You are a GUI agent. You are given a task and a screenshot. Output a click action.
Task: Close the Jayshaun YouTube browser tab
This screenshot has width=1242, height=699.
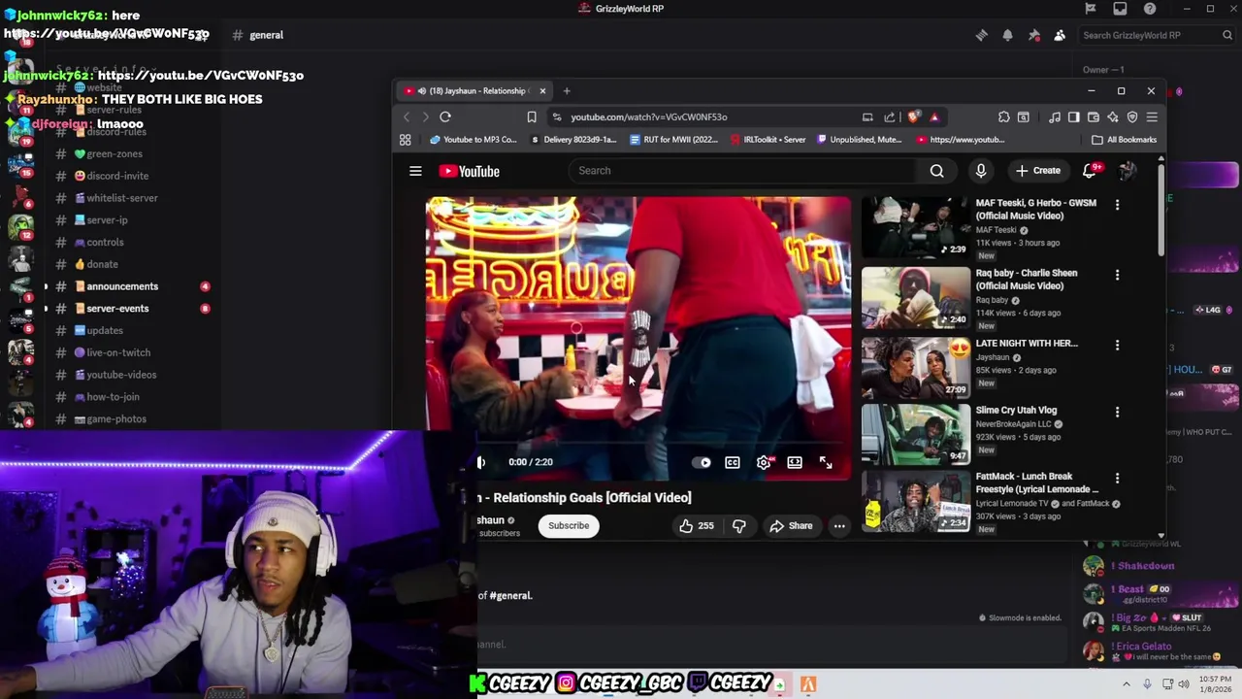[x=542, y=90]
